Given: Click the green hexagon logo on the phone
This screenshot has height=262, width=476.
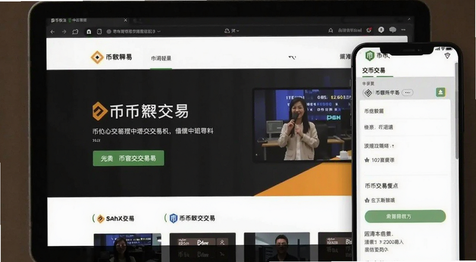Looking at the screenshot, I should [369, 55].
